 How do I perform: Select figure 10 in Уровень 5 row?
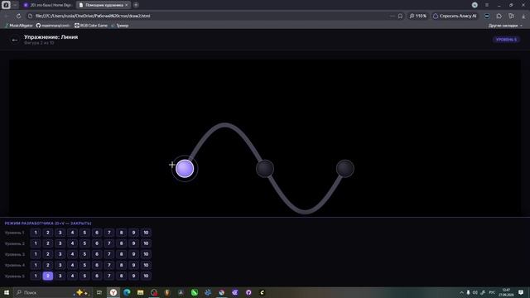coord(146,276)
